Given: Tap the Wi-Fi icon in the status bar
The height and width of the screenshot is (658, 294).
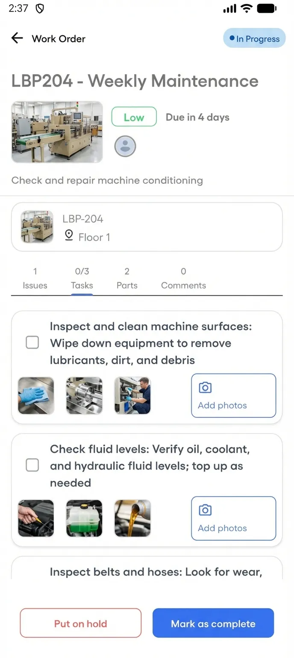Looking at the screenshot, I should [247, 8].
